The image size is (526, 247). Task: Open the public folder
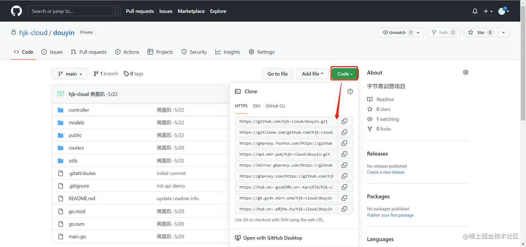[x=75, y=135]
